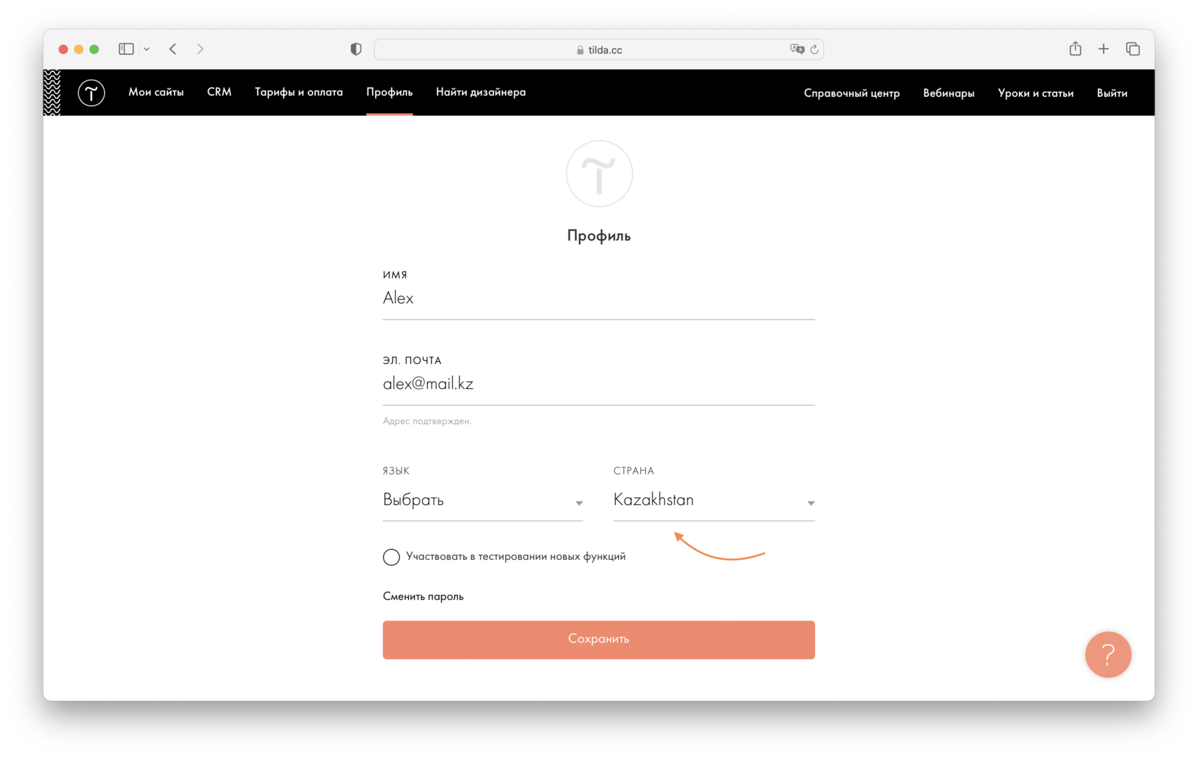Click the Сохранить button
This screenshot has width=1198, height=758.
[x=599, y=639]
